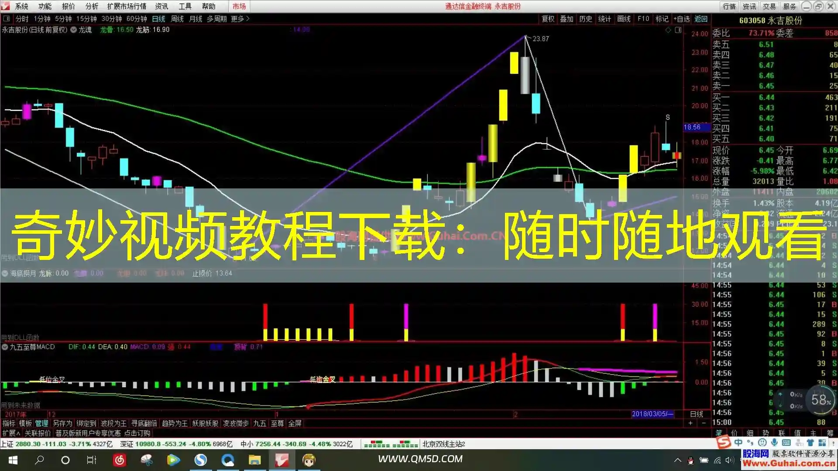
Task: Add stock via +自选 button
Action: [682, 19]
